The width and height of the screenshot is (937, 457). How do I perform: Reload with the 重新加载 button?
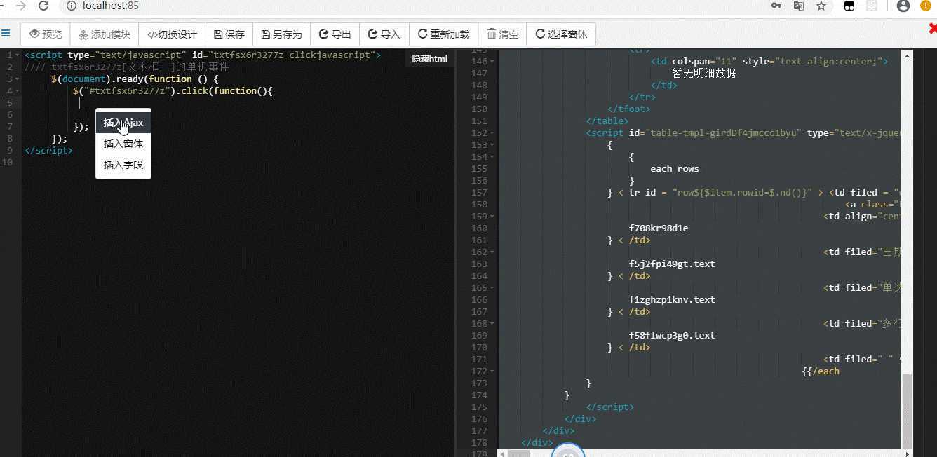coord(443,34)
